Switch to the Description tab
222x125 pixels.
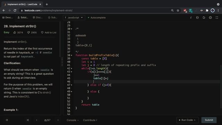pos(8,18)
